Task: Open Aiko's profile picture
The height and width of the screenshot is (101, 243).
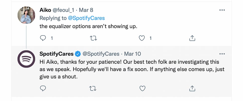Action: pos(26,15)
